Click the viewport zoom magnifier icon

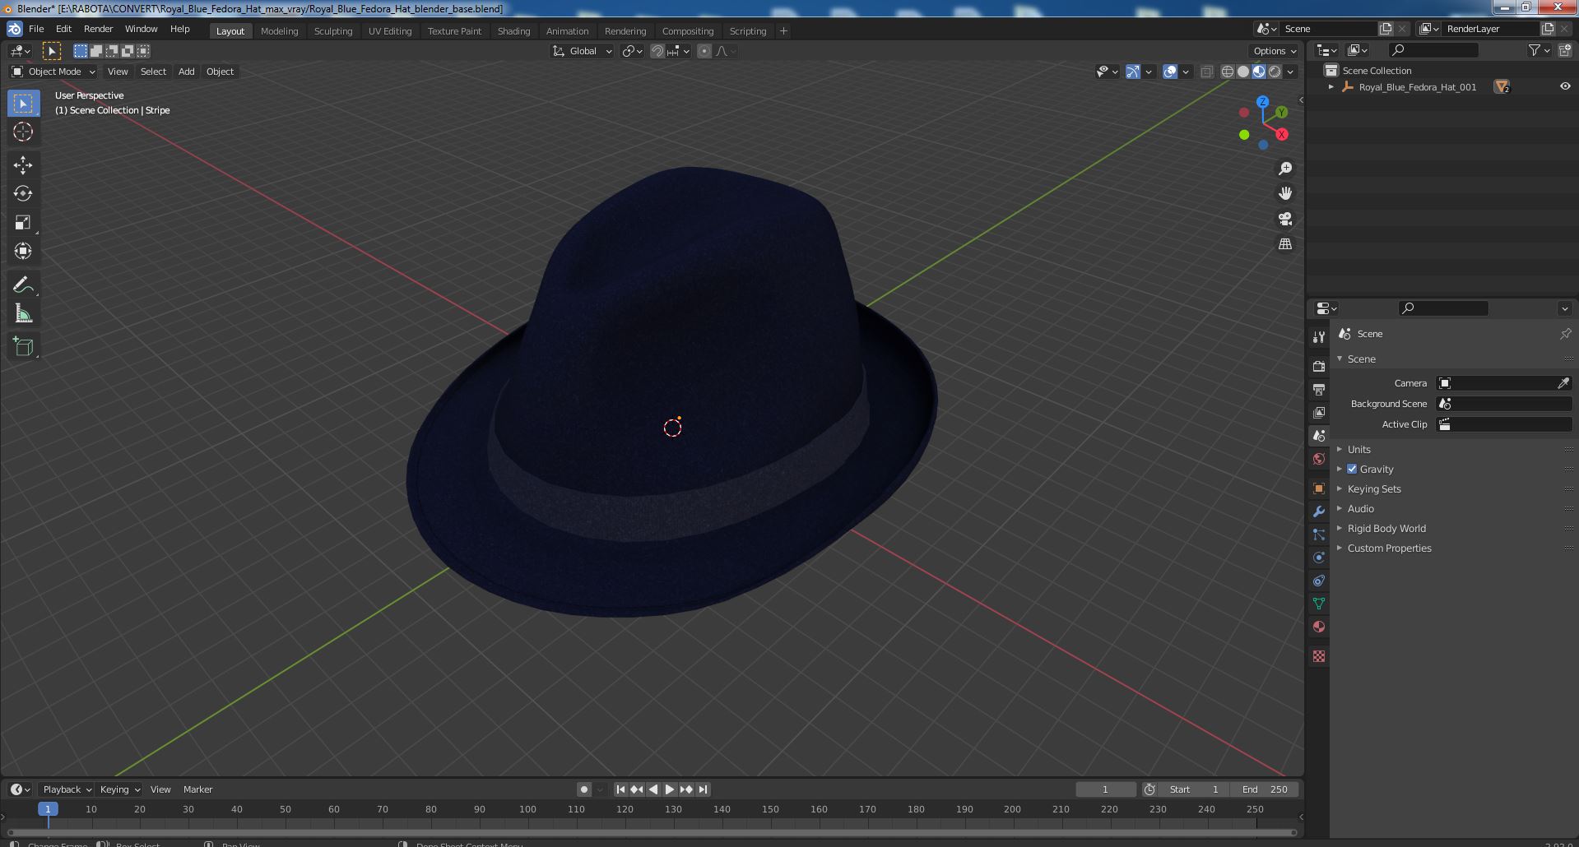pyautogui.click(x=1284, y=169)
